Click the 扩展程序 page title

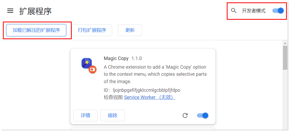coord(35,11)
